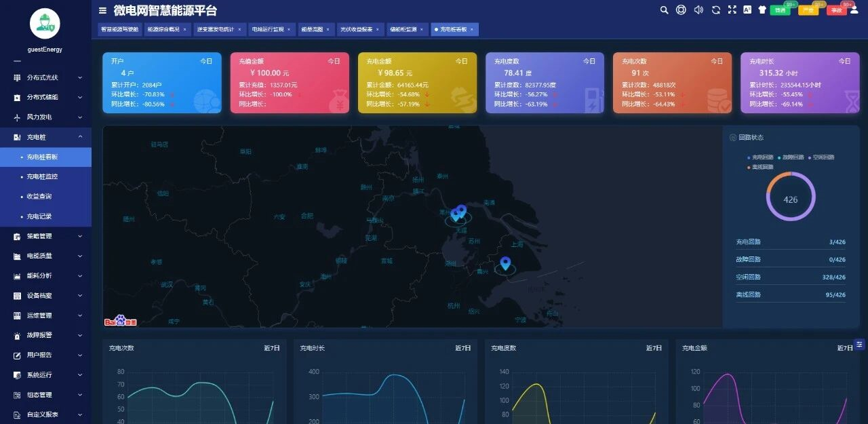Open the theme shirt icon
Image resolution: width=868 pixels, height=424 pixels.
(762, 10)
